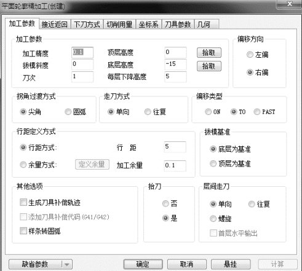Click the 刀次 input box
This screenshot has width=302, height=271.
click(x=82, y=77)
